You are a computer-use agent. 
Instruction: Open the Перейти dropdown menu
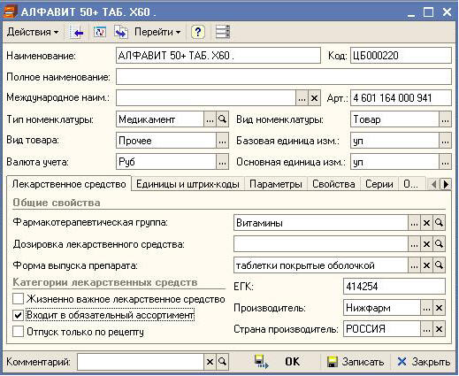[x=157, y=32]
